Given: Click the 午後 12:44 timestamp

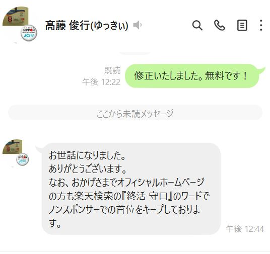Looking at the screenshot, I should click(245, 229).
